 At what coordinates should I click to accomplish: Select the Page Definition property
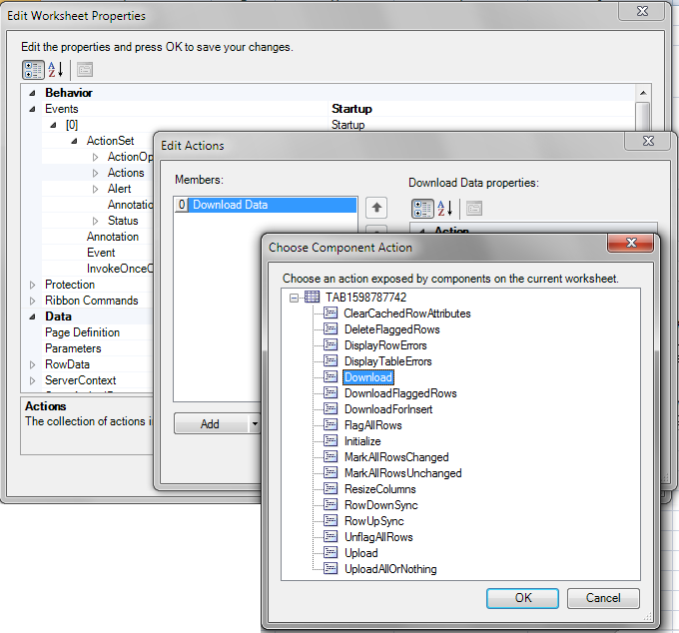(x=82, y=332)
